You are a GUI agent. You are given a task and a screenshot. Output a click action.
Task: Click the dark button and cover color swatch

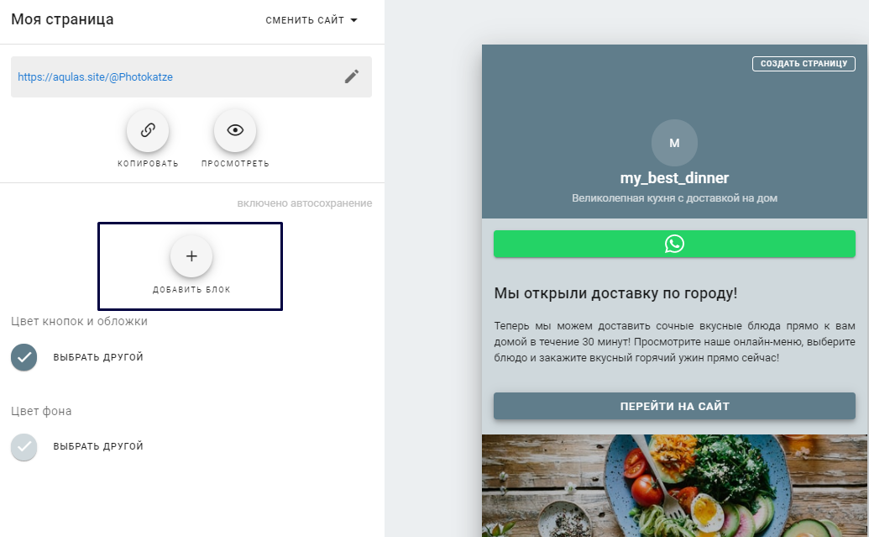(24, 357)
